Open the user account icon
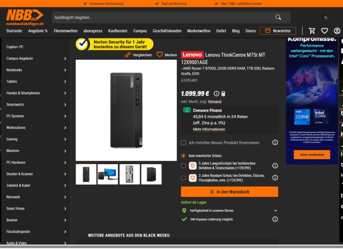The height and width of the screenshot is (249, 343). [x=337, y=31]
